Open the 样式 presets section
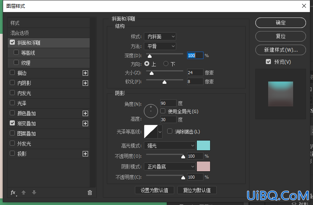Screen dimensions: 313x205 tap(49, 23)
